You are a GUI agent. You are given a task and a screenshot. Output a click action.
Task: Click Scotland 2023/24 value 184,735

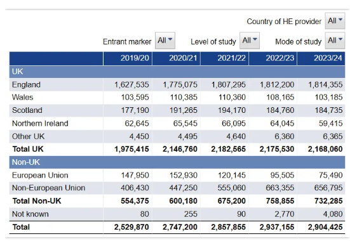pyautogui.click(x=329, y=110)
